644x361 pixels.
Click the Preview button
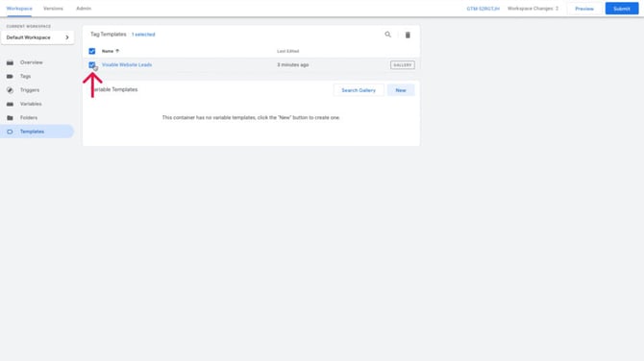584,9
